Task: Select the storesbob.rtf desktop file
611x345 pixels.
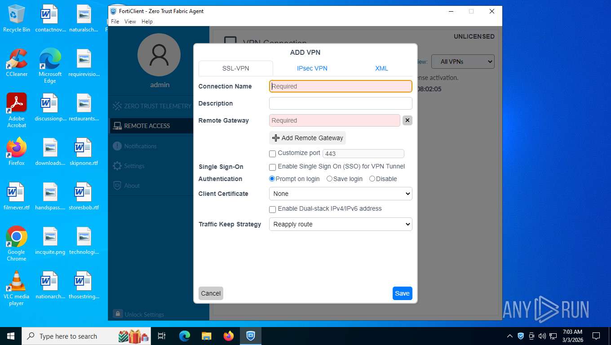Action: coord(84,196)
